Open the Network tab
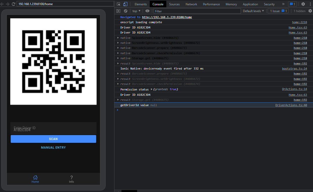Viewport: 313px width, 192px height. pos(191,4)
